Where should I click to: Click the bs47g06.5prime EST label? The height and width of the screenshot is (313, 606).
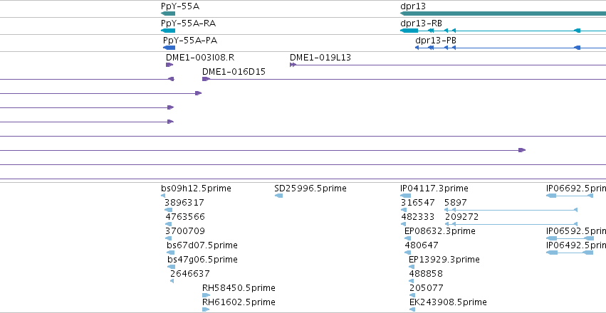pos(202,260)
